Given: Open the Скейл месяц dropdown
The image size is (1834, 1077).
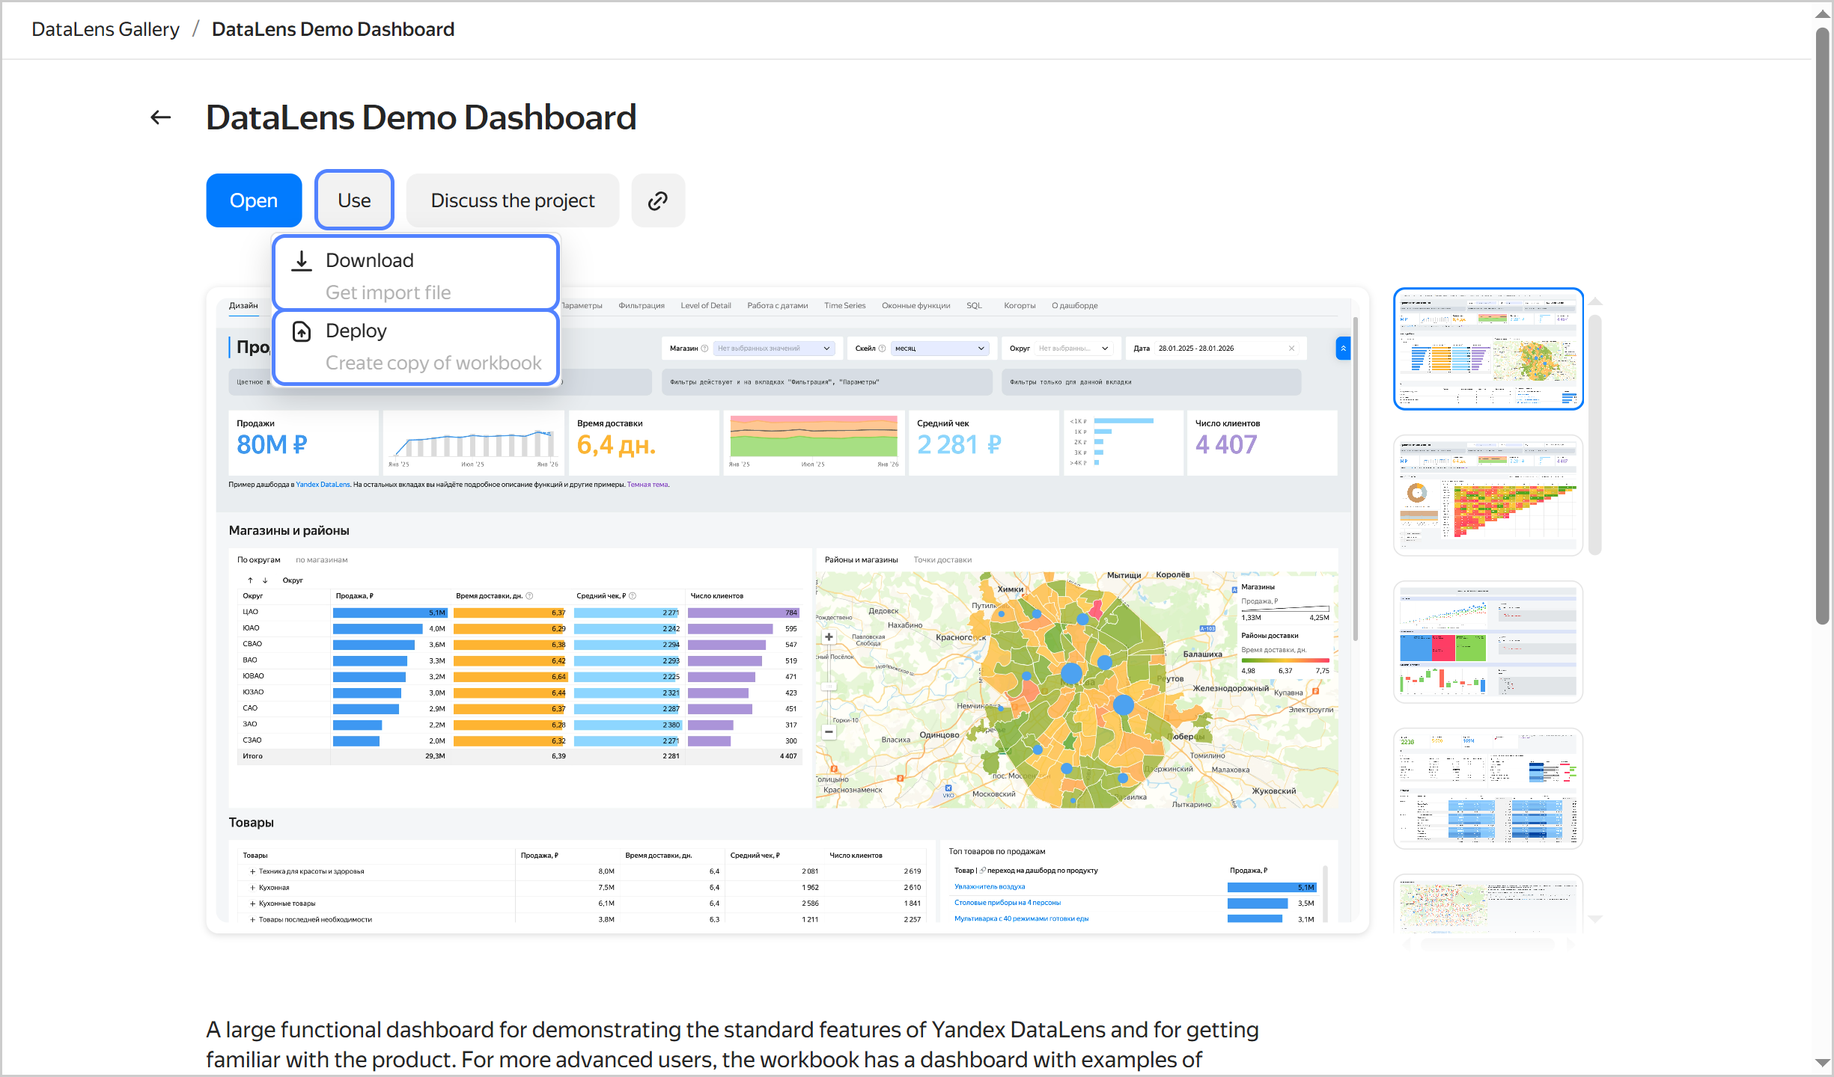Looking at the screenshot, I should pos(940,349).
